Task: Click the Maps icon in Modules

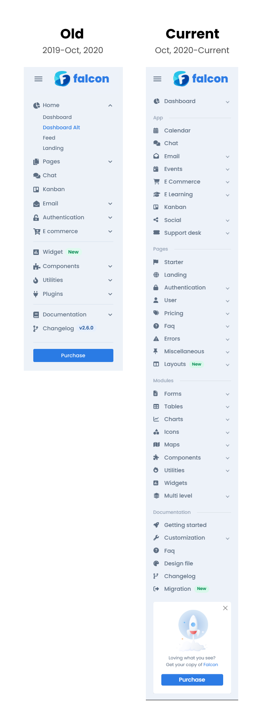Action: (156, 444)
